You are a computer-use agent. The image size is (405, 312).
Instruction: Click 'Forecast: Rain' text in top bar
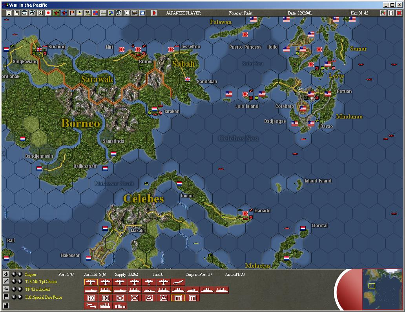241,13
